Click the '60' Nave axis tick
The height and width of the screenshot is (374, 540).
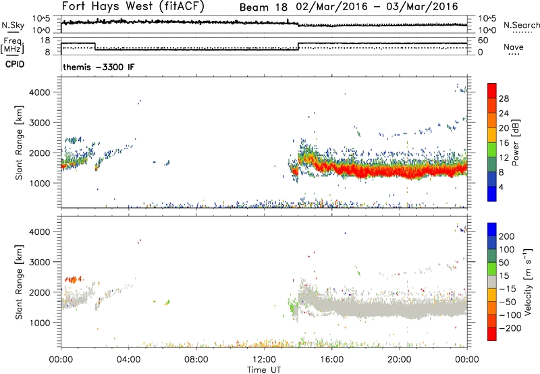point(483,41)
